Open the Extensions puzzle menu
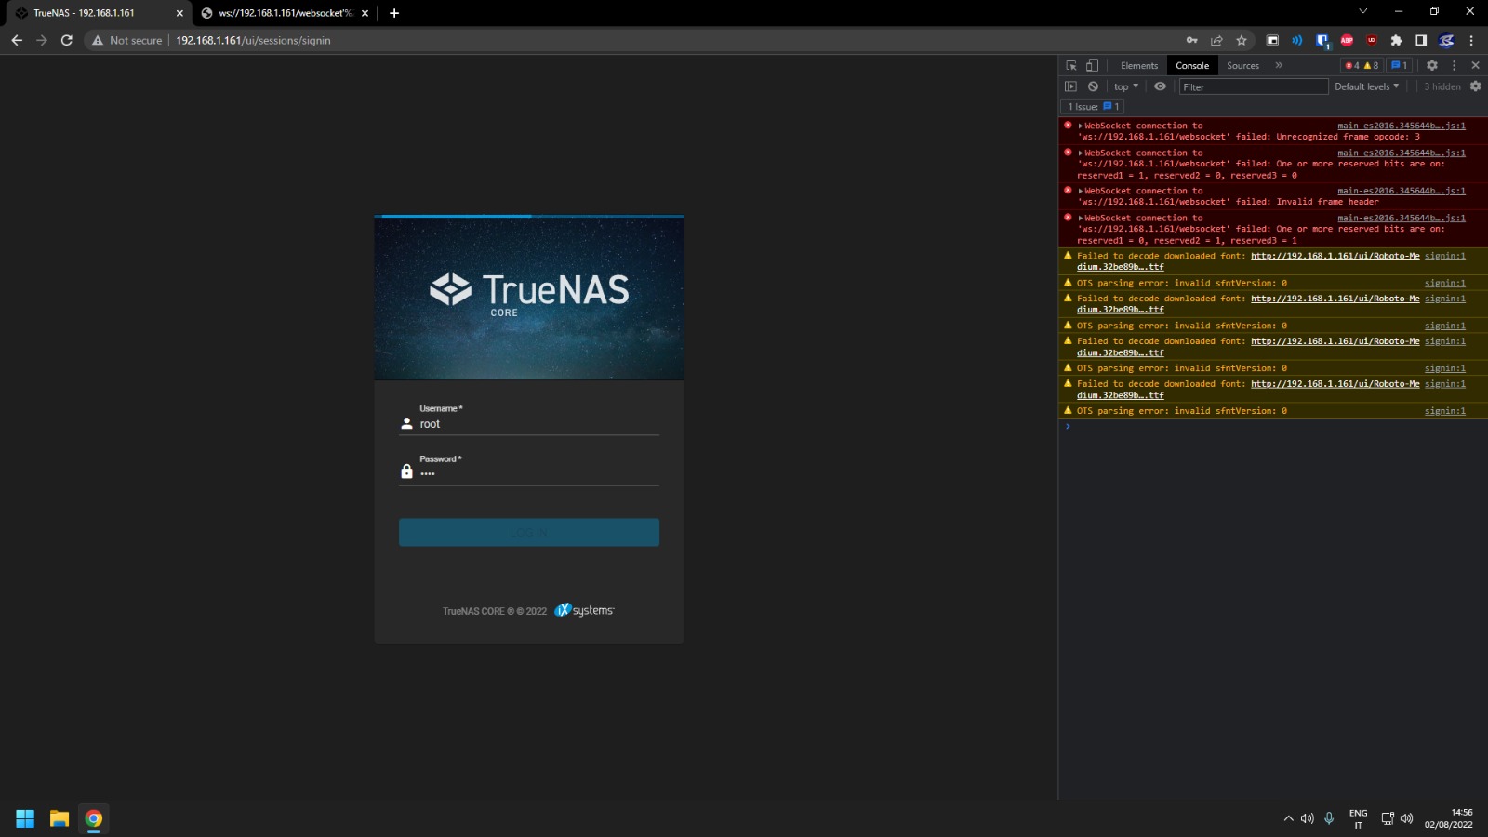 1396,40
